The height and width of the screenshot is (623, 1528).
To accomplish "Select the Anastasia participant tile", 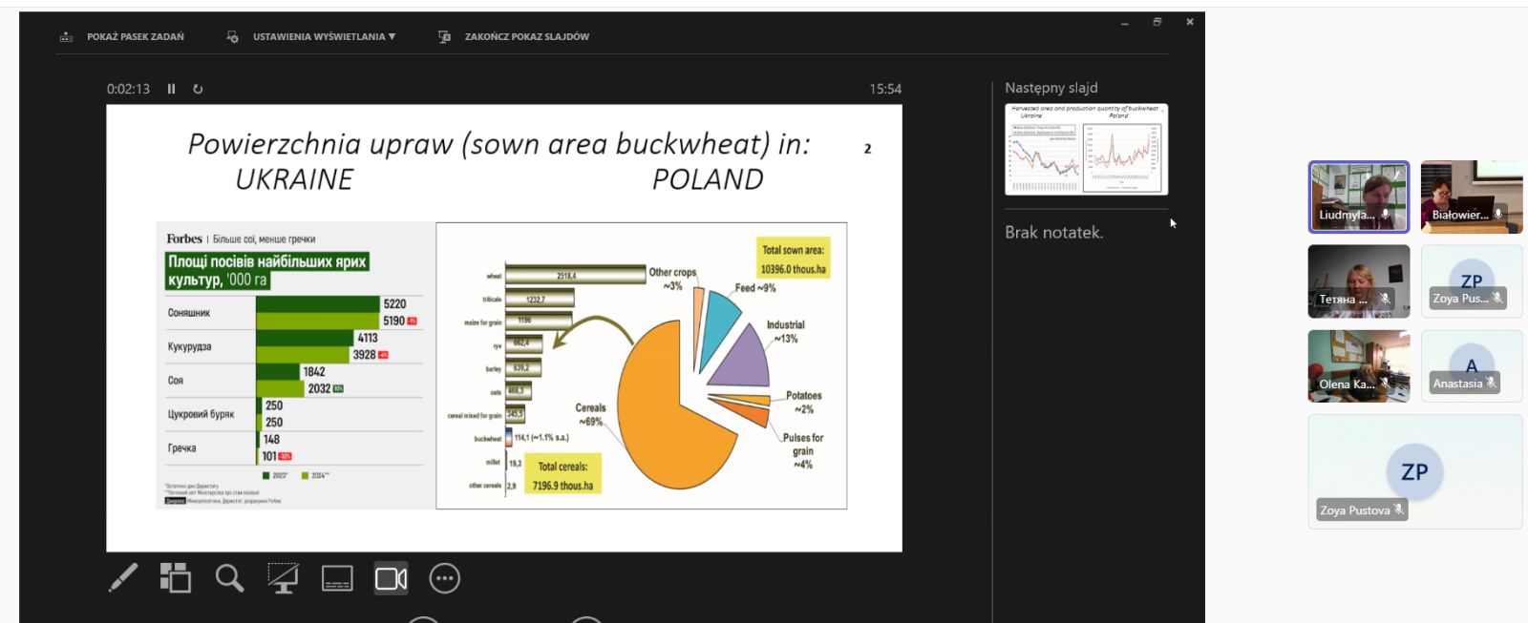I will click(x=1471, y=366).
